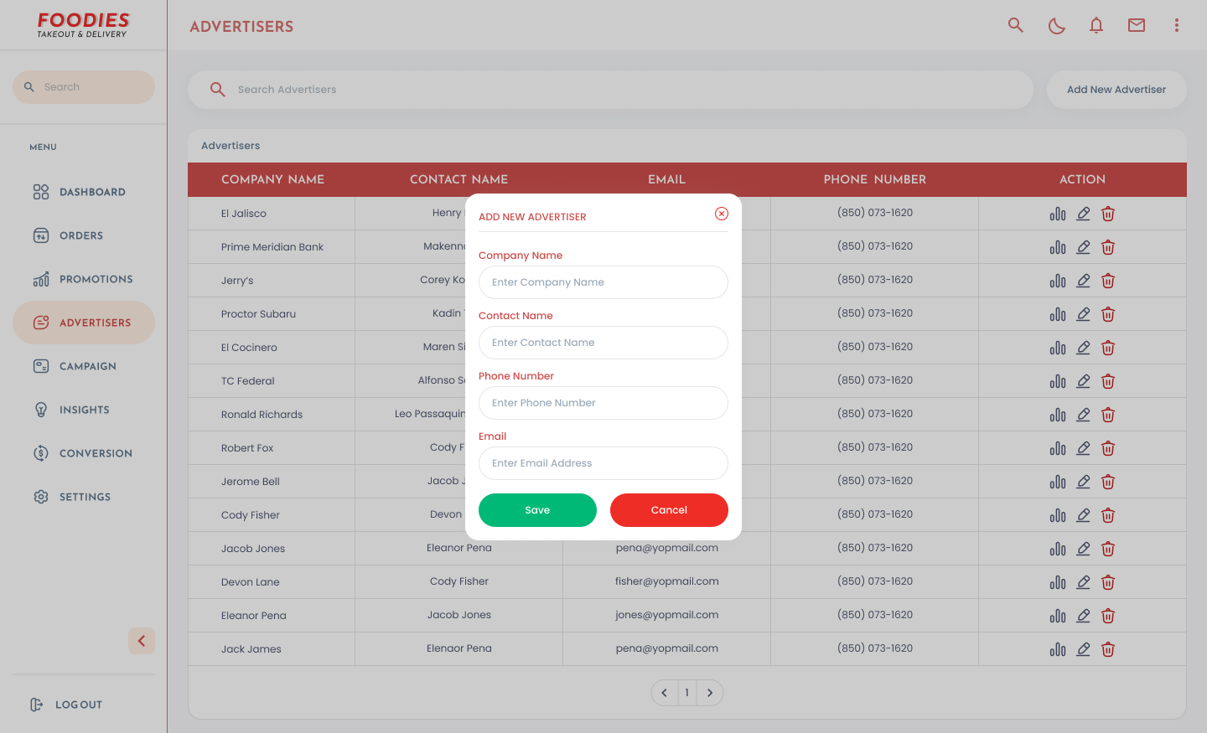Click the Foodies logo
The height and width of the screenshot is (733, 1207).
pos(83,24)
